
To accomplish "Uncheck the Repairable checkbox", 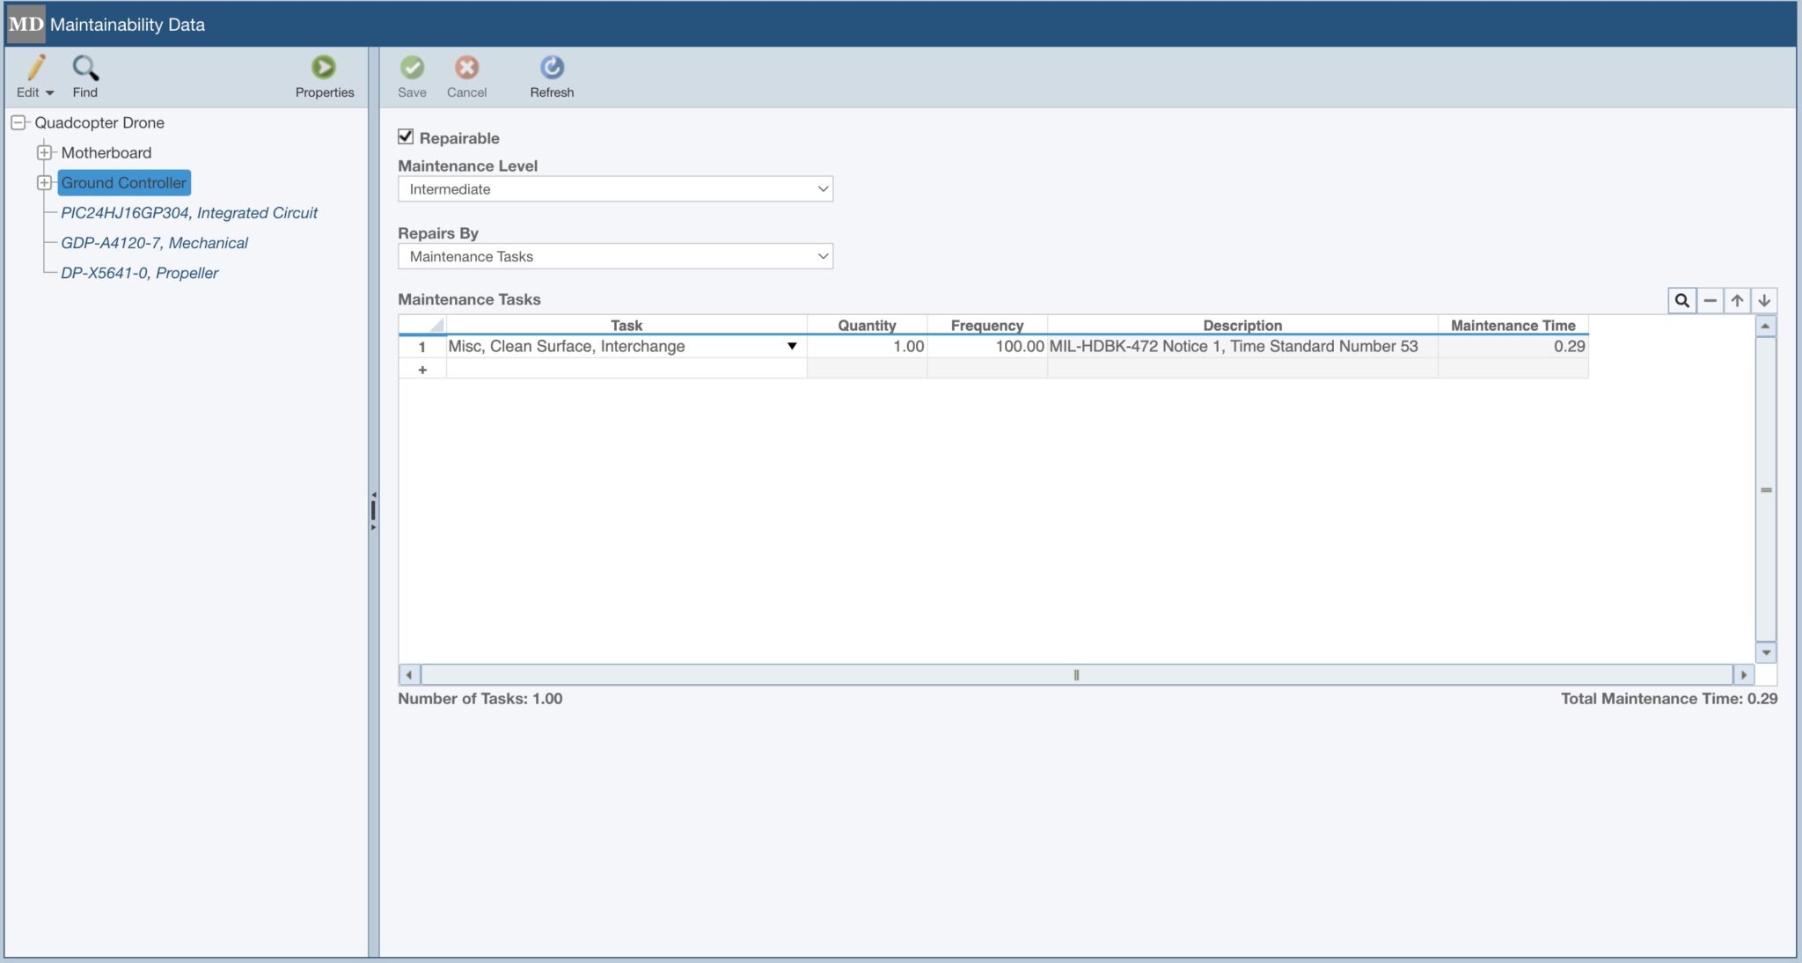I will 406,136.
